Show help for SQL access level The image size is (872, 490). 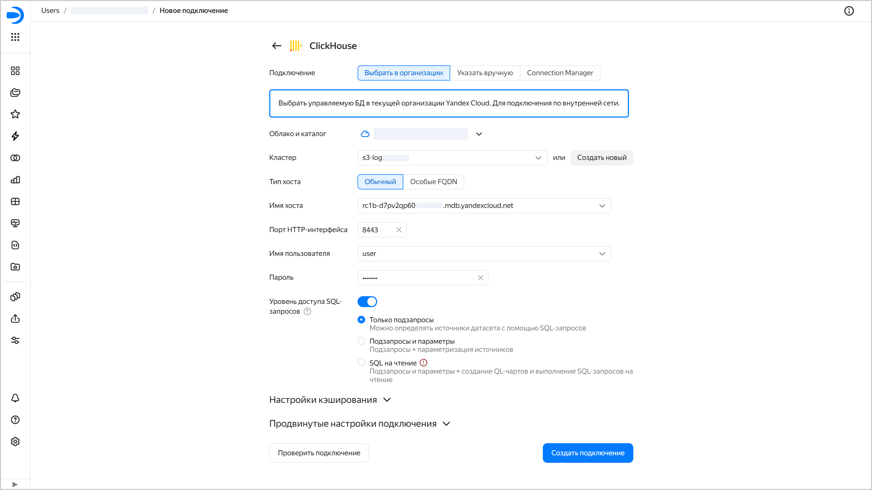[x=307, y=311]
